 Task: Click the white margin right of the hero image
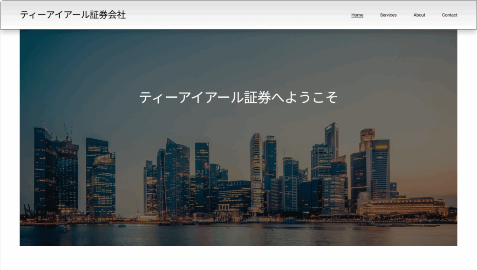coord(467,140)
